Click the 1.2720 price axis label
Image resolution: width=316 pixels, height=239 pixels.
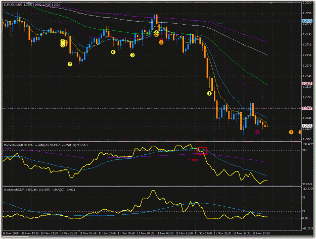(x=307, y=45)
